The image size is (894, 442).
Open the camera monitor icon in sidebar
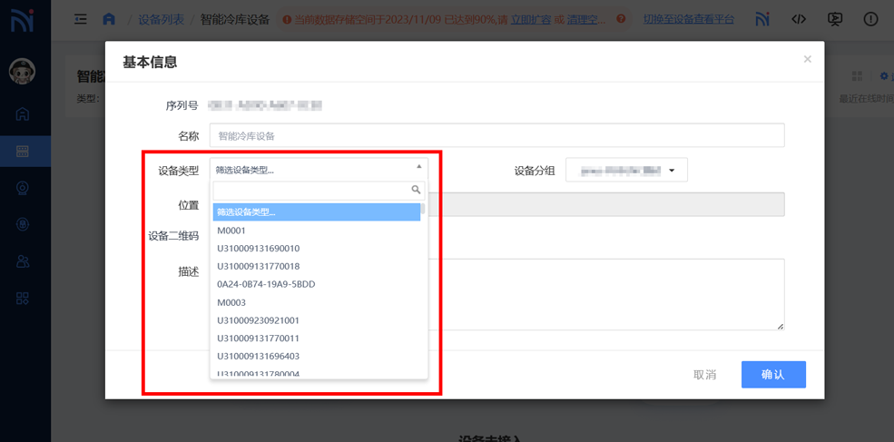click(23, 188)
